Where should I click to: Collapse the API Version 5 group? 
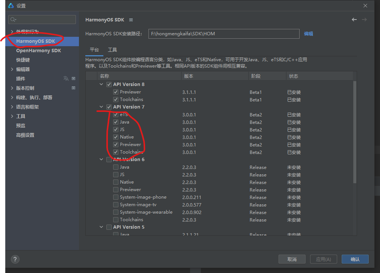tap(101, 227)
